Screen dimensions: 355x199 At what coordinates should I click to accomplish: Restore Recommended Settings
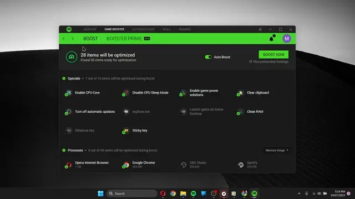click(x=268, y=62)
